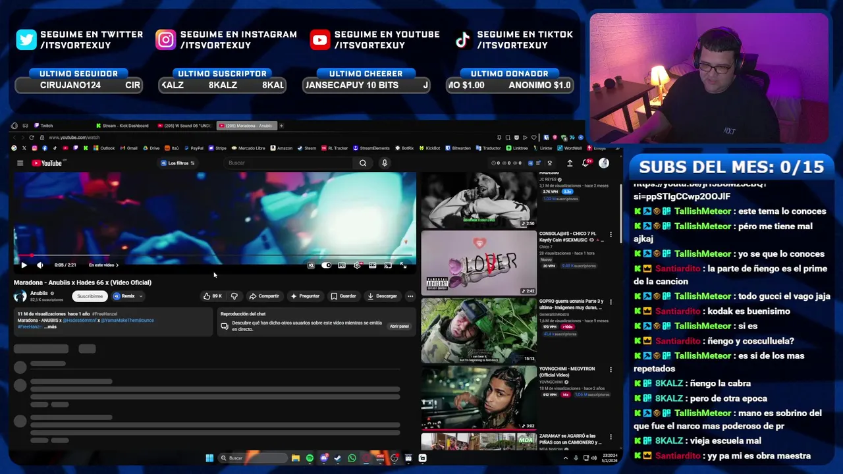
Task: Open the Bitwarden bookmark
Action: (458, 148)
